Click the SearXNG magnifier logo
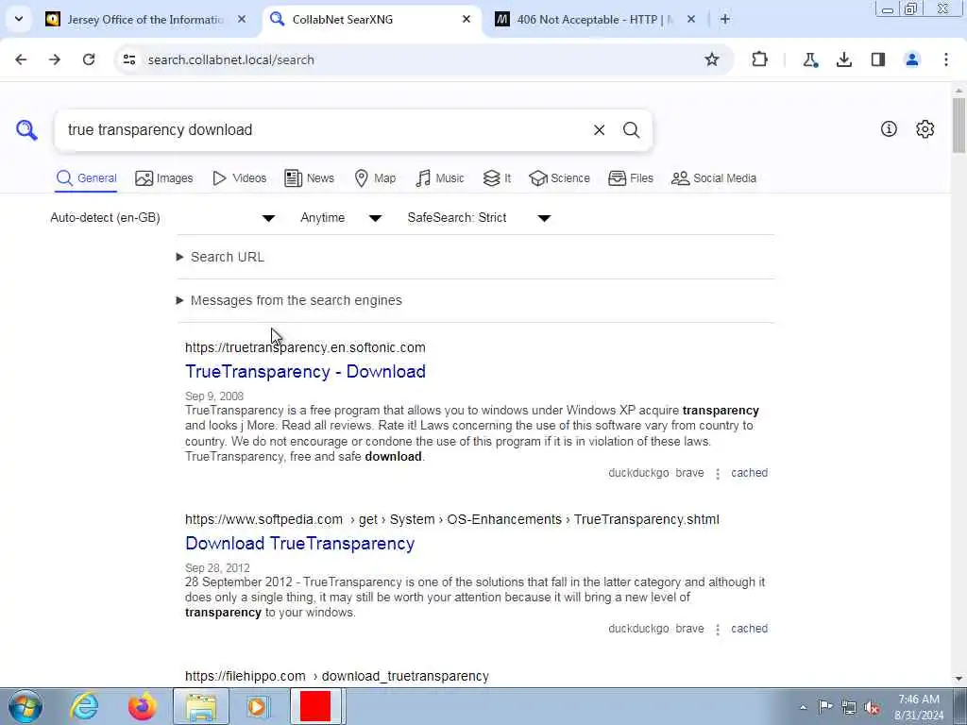The image size is (967, 725). coord(26,130)
